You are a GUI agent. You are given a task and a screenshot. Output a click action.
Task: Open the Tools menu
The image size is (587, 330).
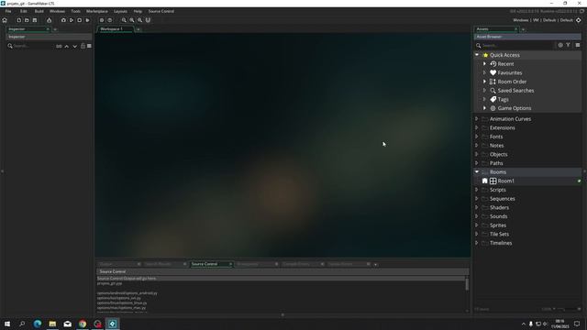(x=75, y=11)
